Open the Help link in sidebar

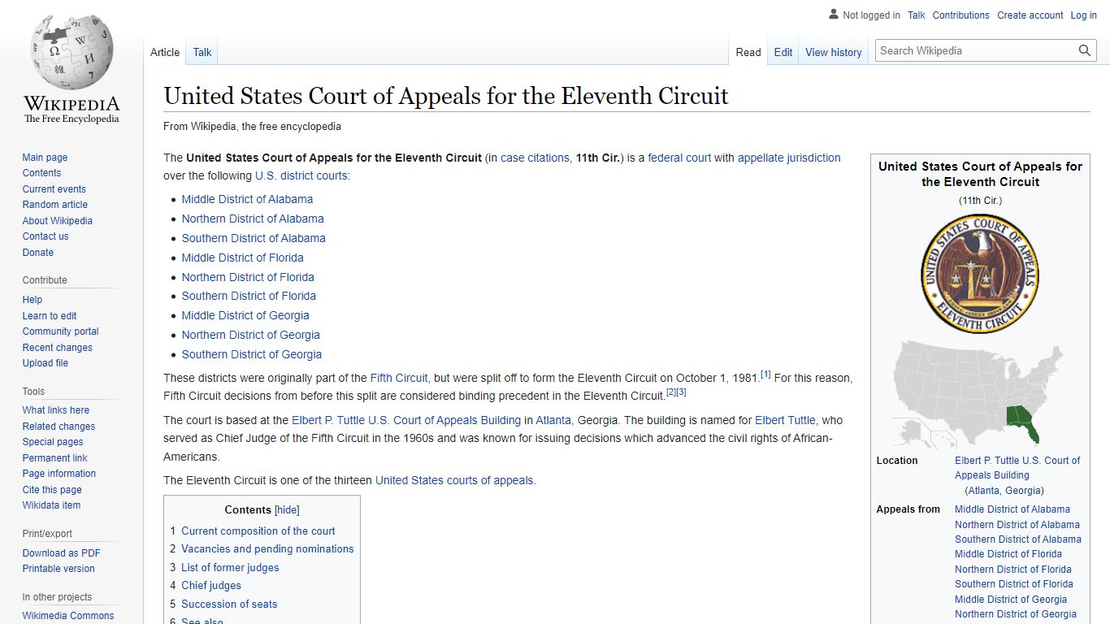pyautogui.click(x=33, y=300)
